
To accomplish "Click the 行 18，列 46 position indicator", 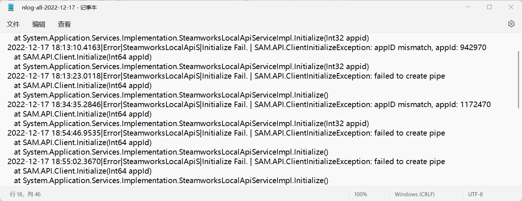I will 25,194.
